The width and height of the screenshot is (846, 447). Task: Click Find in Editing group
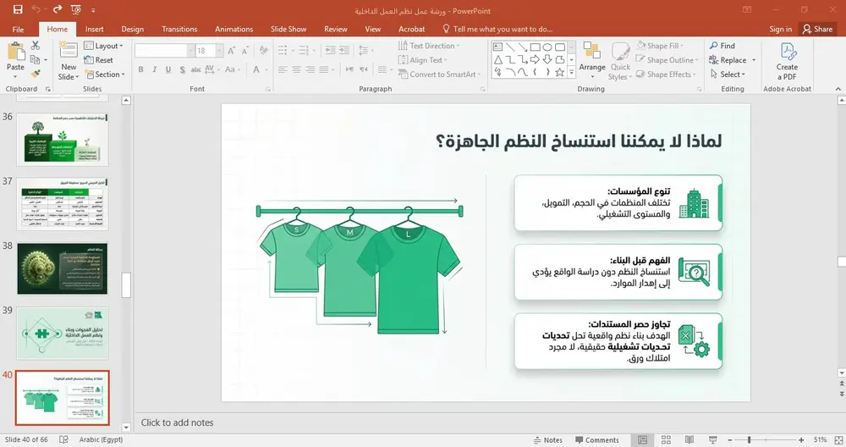click(x=722, y=46)
